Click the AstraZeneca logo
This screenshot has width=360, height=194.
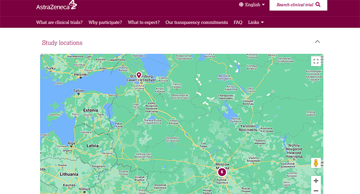pyautogui.click(x=56, y=5)
